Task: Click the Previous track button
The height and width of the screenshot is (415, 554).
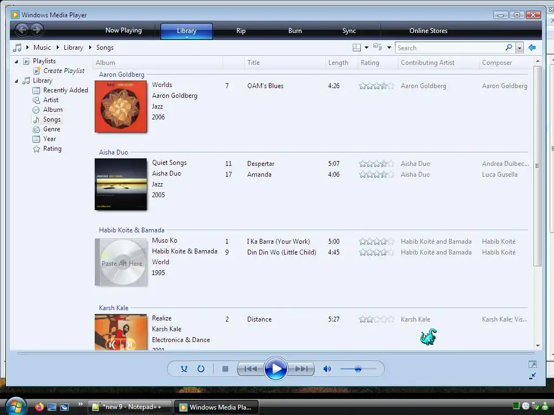Action: pyautogui.click(x=250, y=369)
